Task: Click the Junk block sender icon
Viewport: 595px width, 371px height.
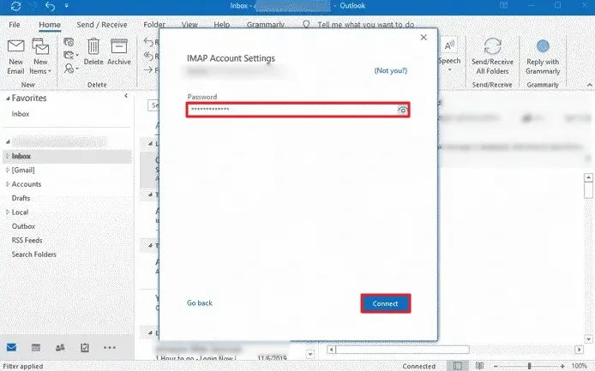Action: 69,69
